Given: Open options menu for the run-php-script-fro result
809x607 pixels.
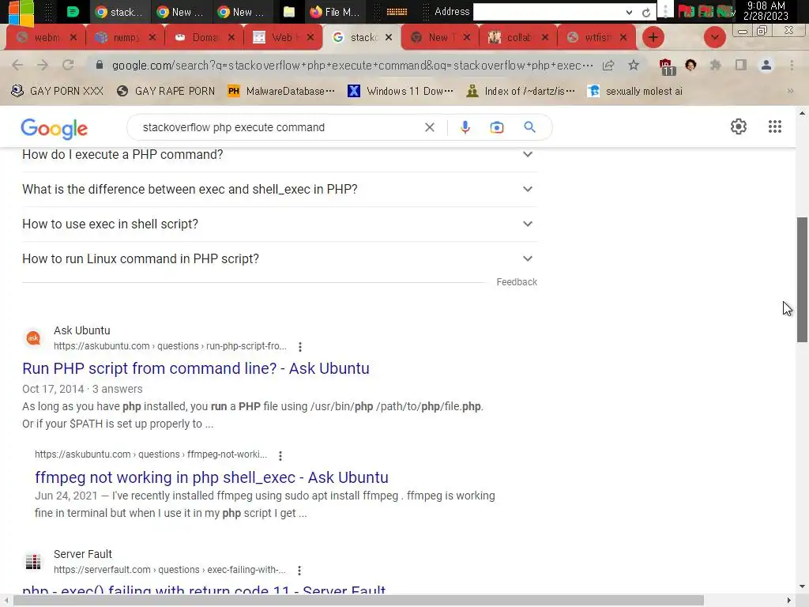Looking at the screenshot, I should [x=299, y=347].
